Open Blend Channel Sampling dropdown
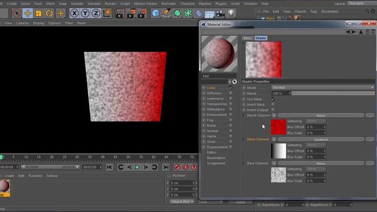The image size is (377, 212). pos(316,121)
